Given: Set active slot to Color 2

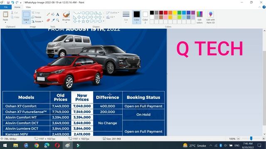Looking at the screenshot, I should (145, 17).
